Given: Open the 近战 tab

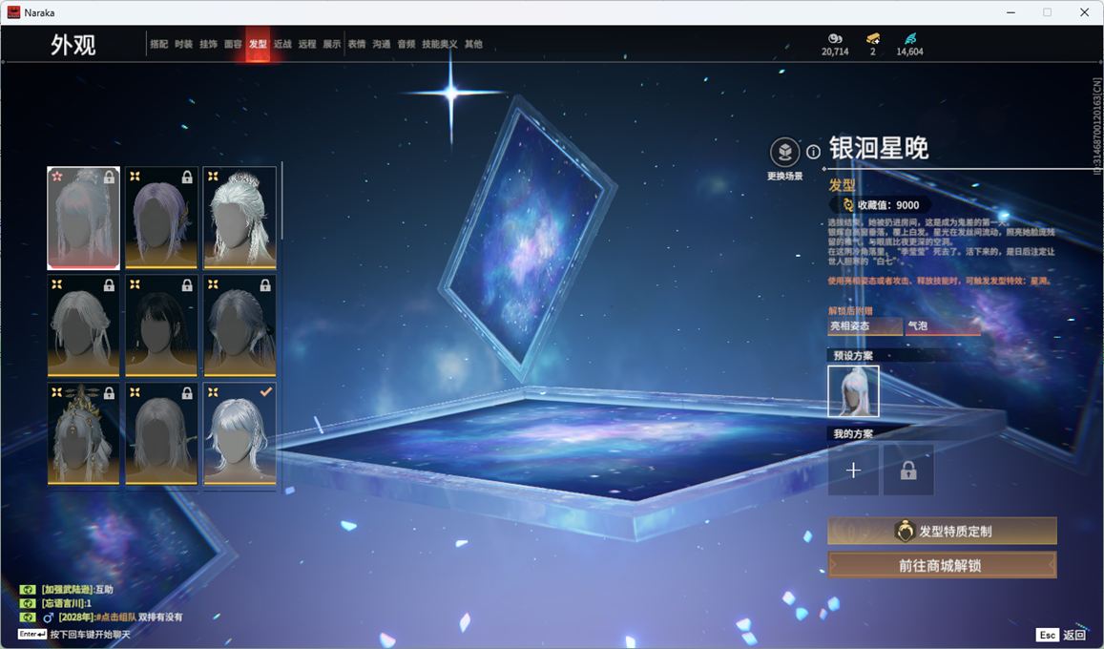Looking at the screenshot, I should pyautogui.click(x=282, y=44).
